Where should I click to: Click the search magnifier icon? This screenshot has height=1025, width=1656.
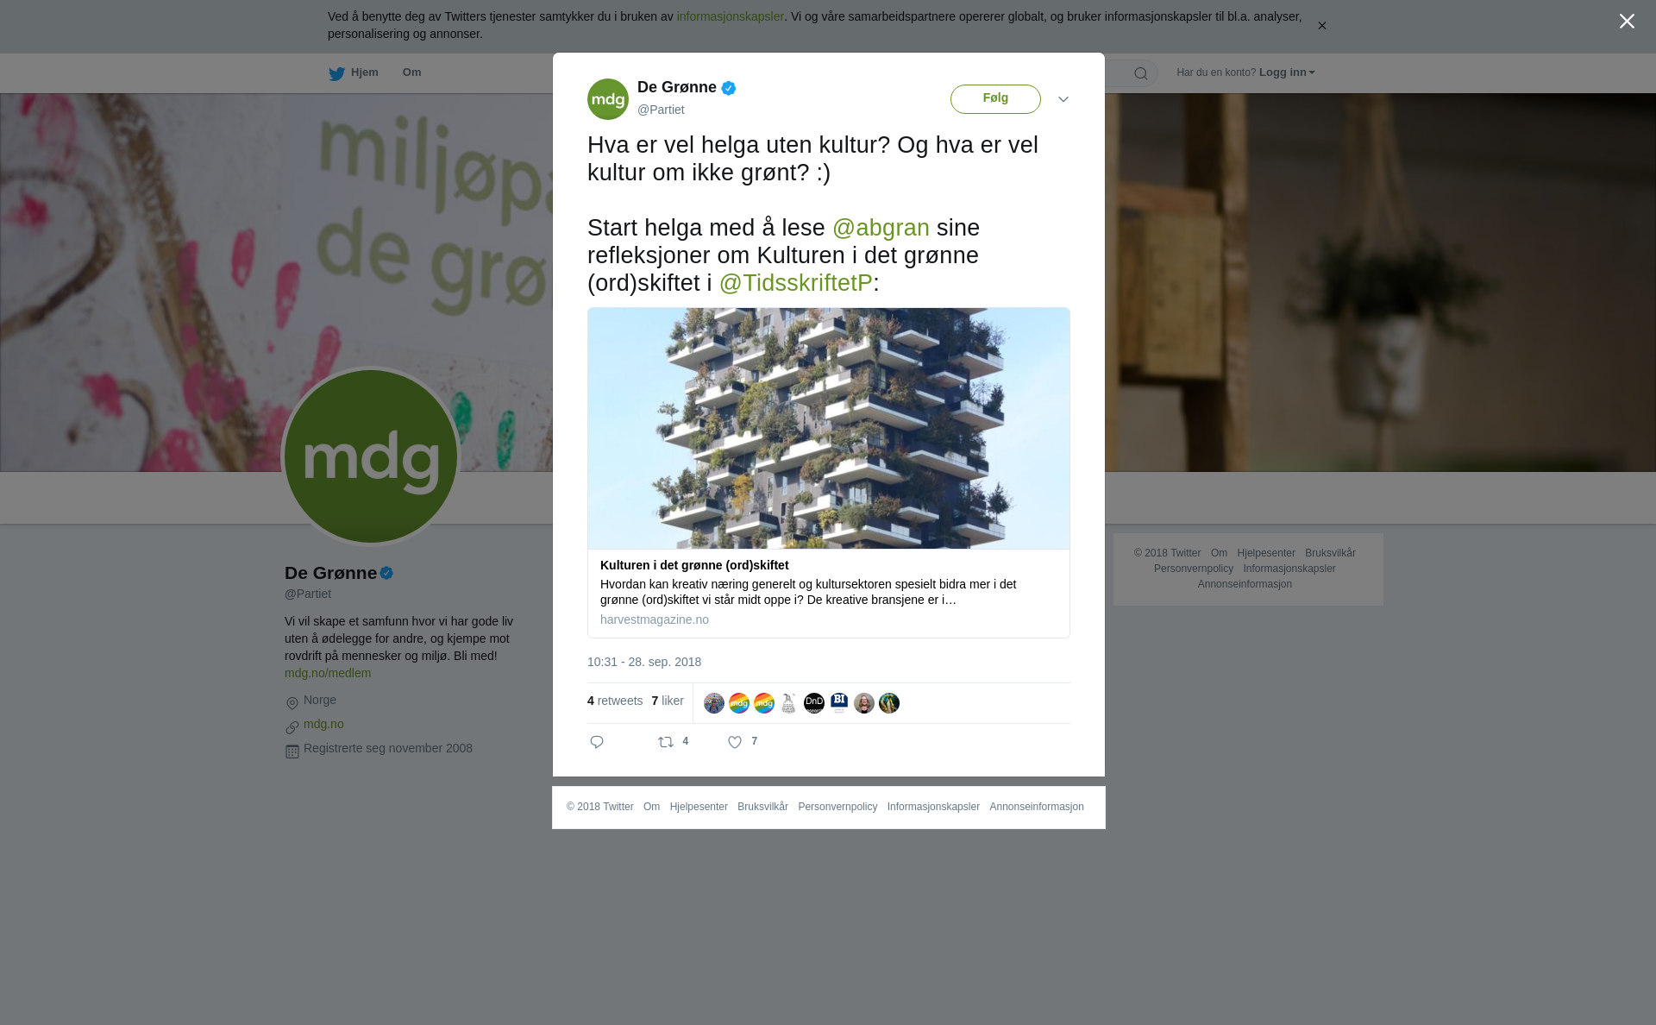point(1141,73)
